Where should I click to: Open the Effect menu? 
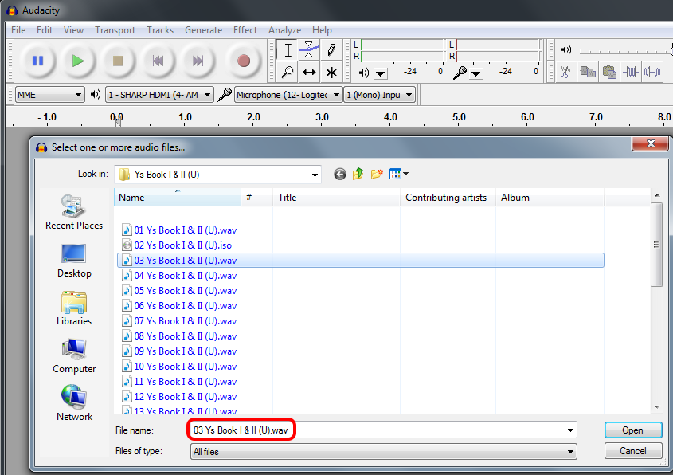245,30
